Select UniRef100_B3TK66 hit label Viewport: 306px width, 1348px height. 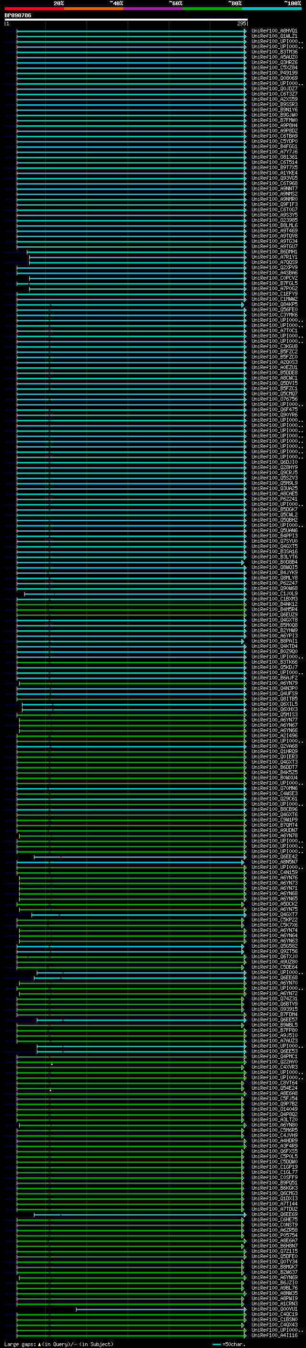click(274, 662)
